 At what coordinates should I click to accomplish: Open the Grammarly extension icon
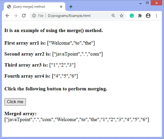tap(132, 16)
